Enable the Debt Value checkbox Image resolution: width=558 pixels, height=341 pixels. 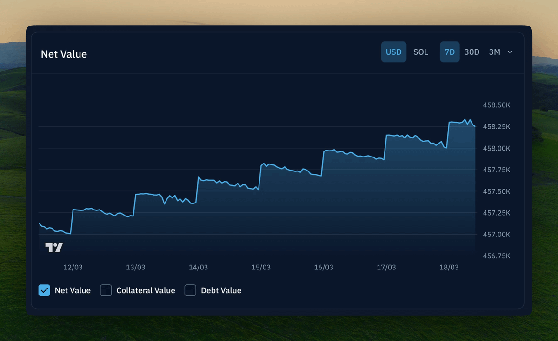[190, 290]
